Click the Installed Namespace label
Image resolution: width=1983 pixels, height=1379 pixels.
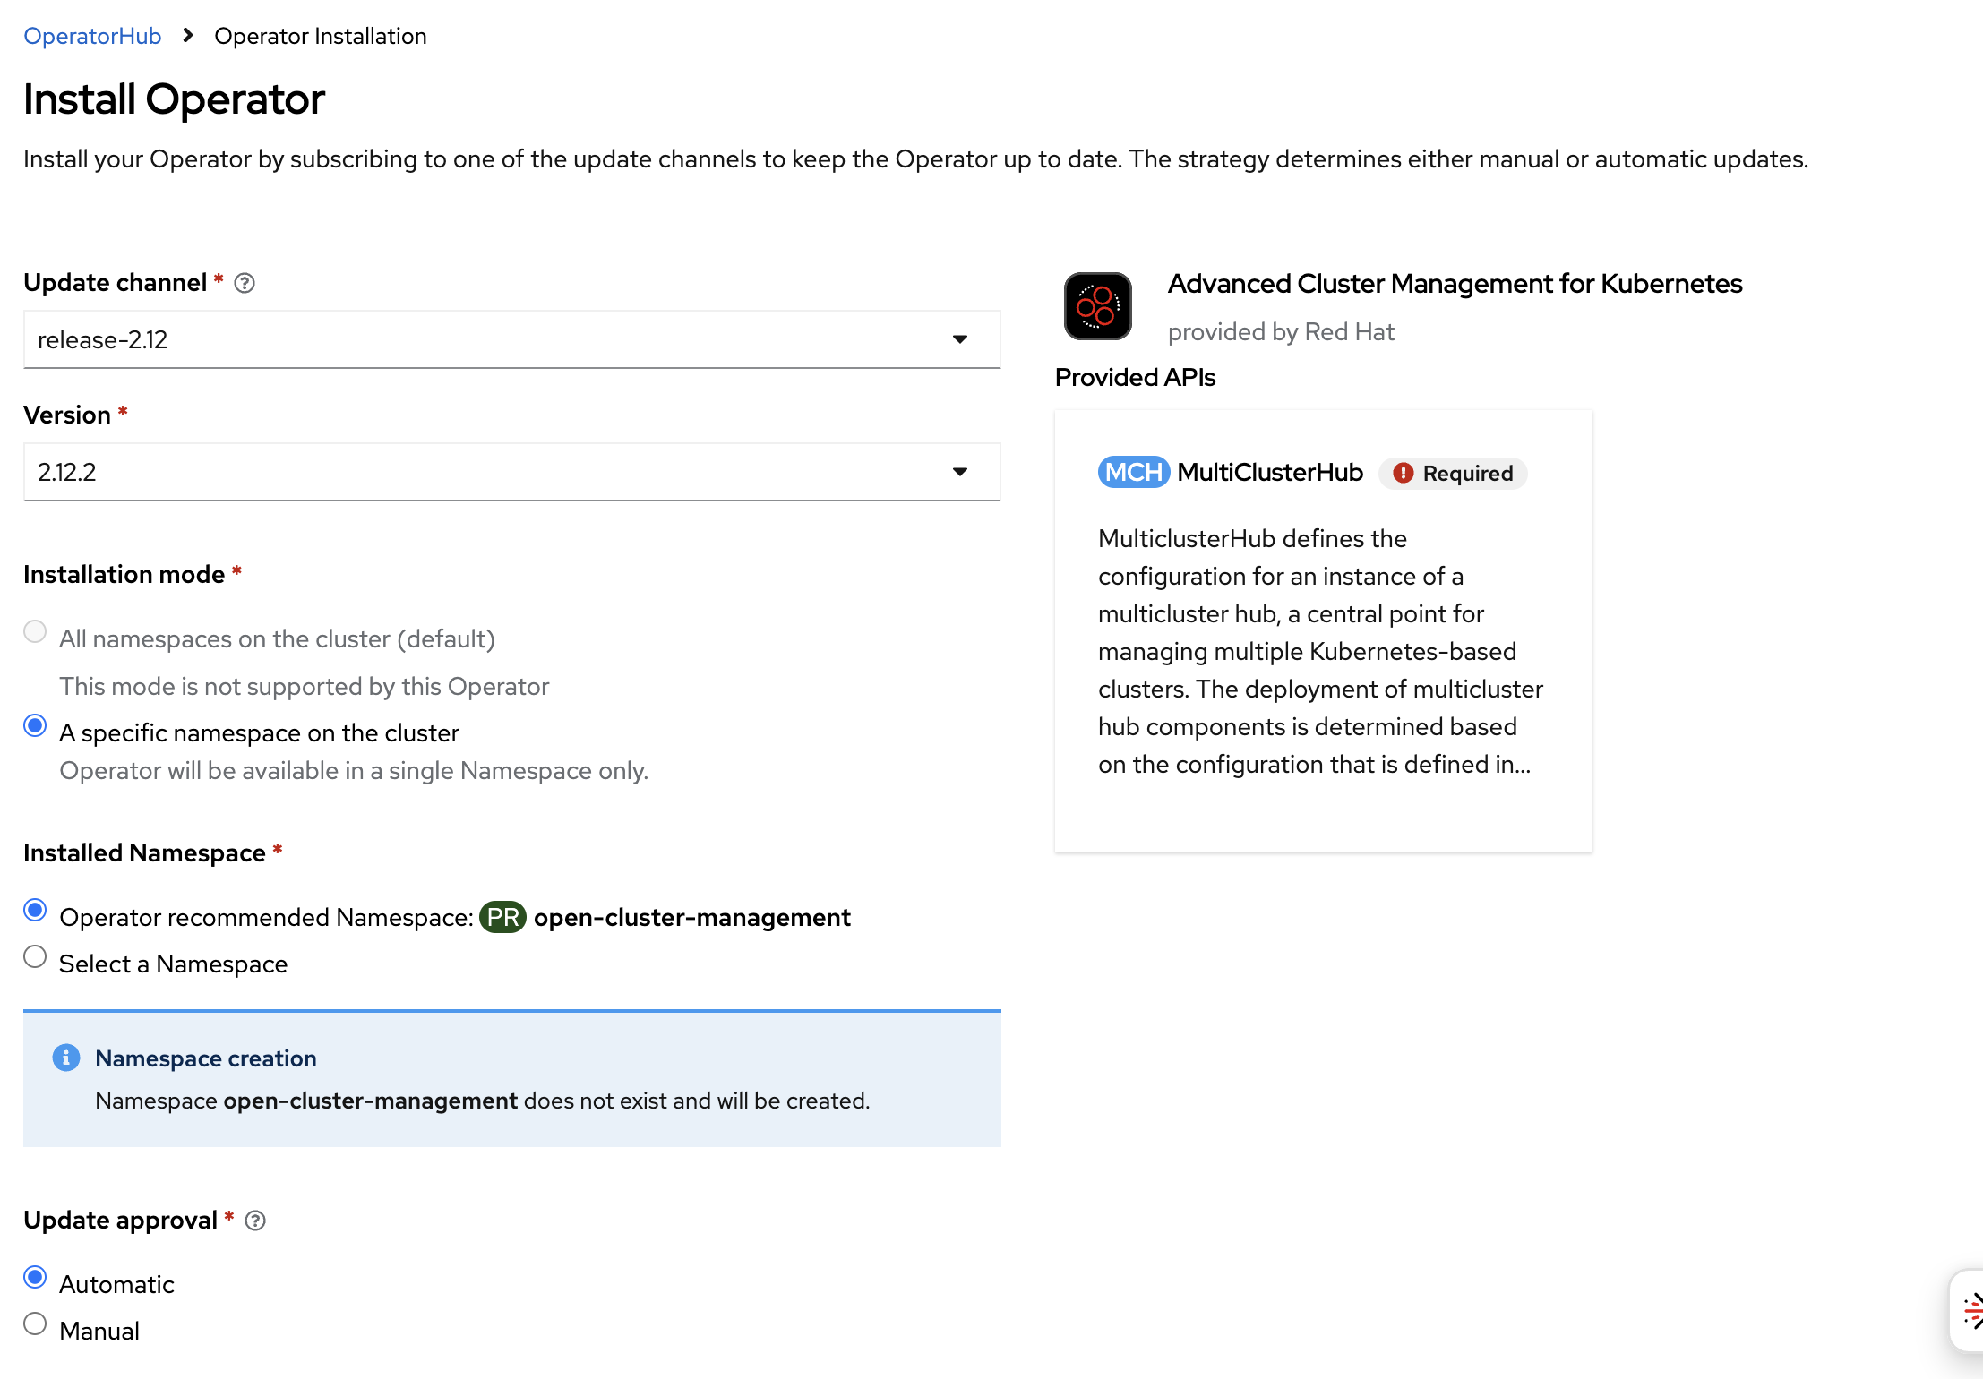point(144,852)
